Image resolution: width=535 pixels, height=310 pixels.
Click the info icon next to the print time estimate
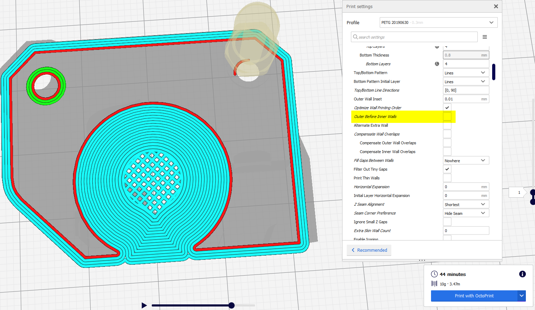[522, 274]
